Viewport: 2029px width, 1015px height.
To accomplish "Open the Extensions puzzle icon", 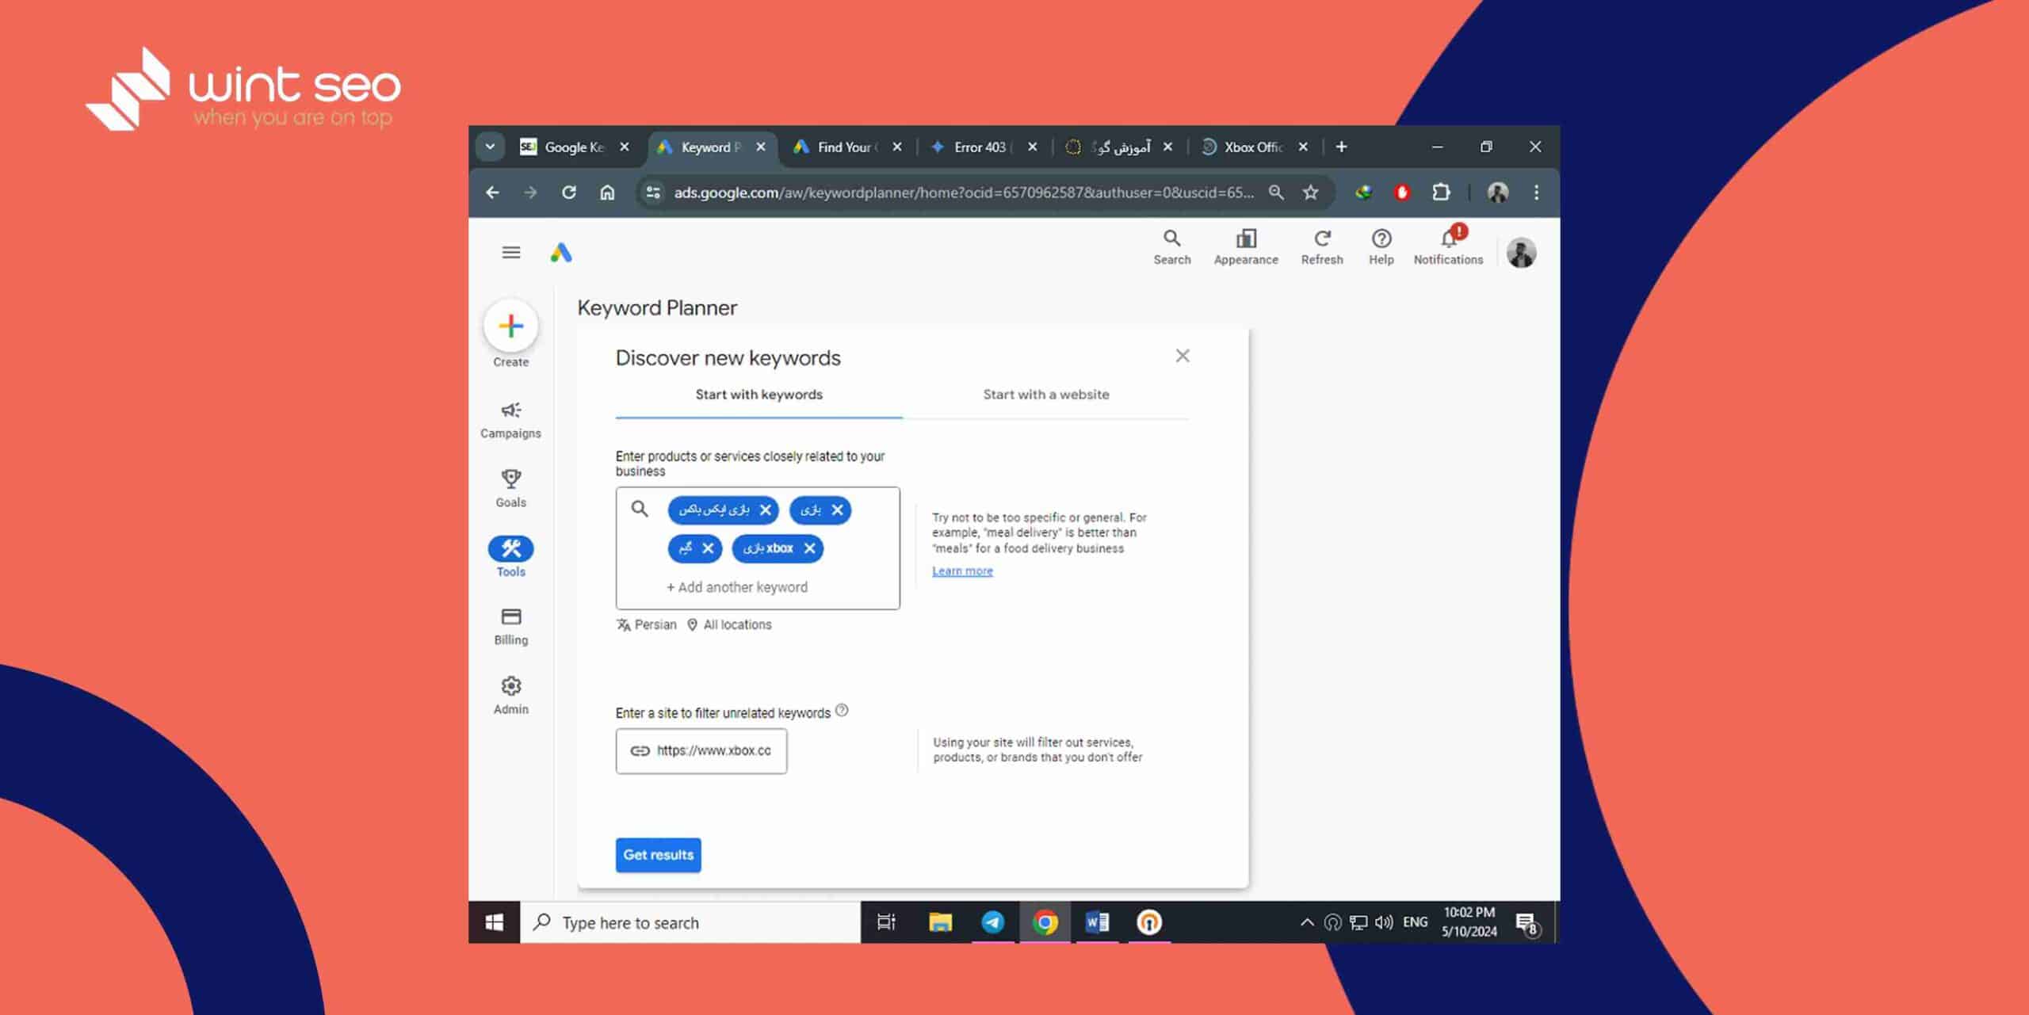I will click(x=1441, y=193).
